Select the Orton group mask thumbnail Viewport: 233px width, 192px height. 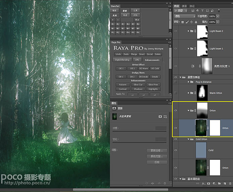coord(202,110)
